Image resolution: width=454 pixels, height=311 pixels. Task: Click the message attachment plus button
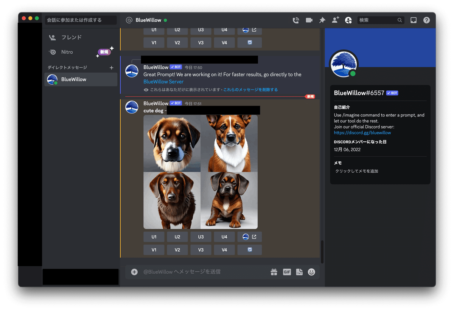point(134,272)
